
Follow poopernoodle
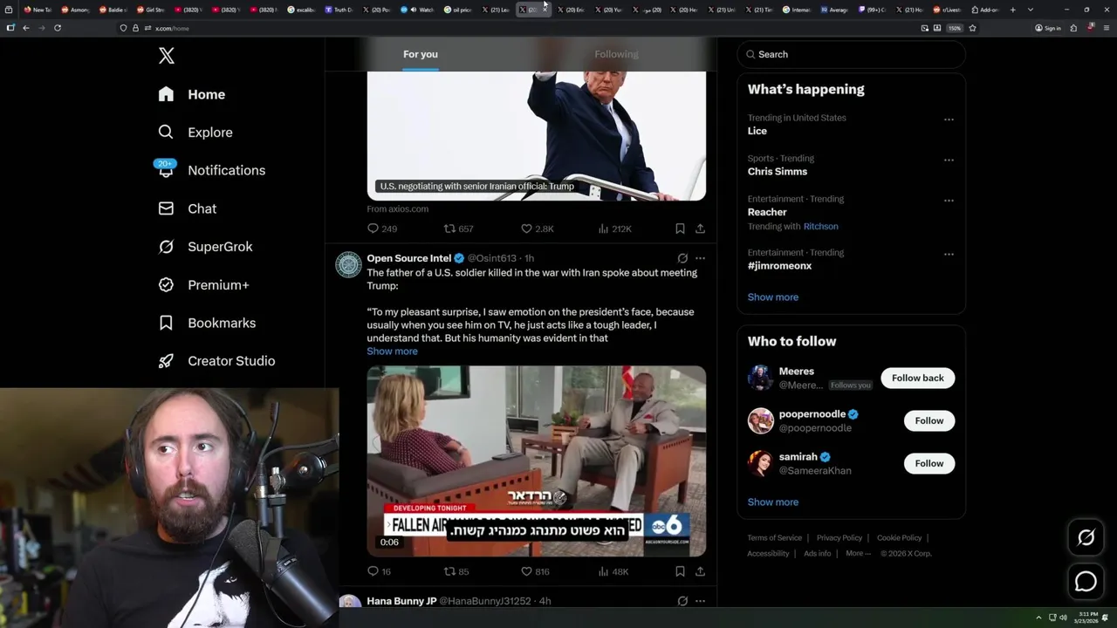(929, 420)
